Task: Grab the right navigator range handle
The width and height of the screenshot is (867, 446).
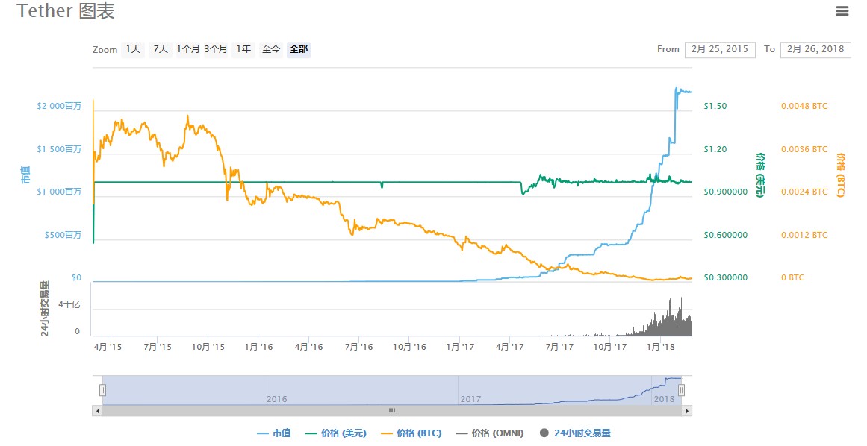Action: click(x=681, y=390)
